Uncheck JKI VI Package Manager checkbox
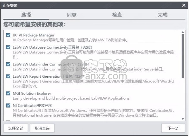This screenshot has width=189, height=136. click(x=8, y=35)
